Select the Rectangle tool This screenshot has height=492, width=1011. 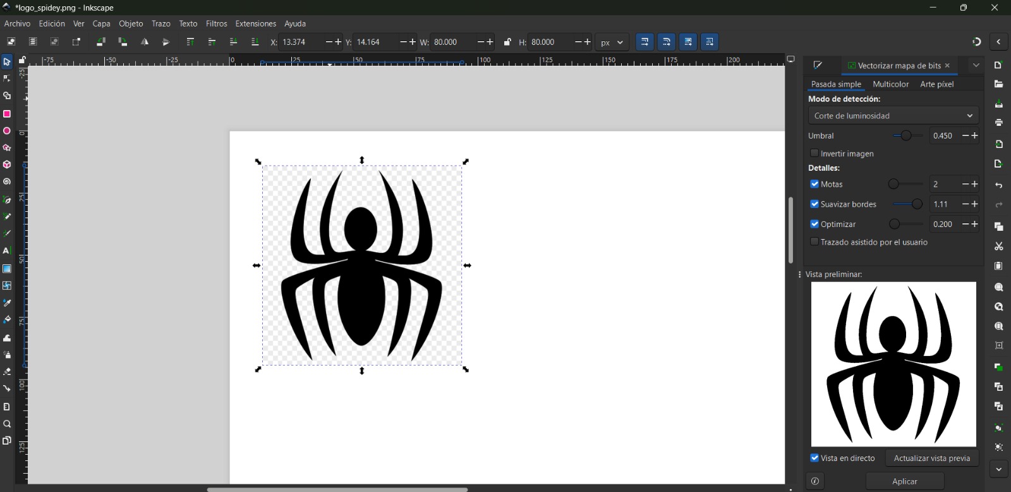(x=7, y=114)
